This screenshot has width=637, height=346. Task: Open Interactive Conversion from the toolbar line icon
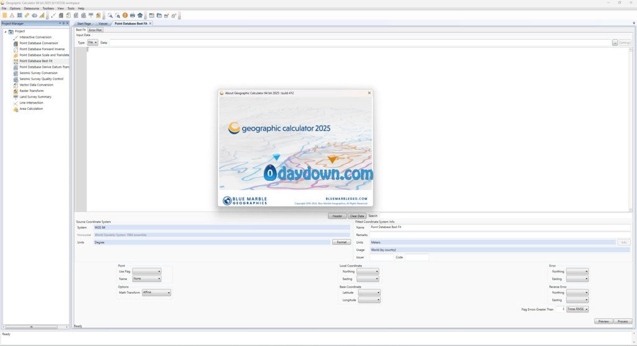(x=53, y=16)
